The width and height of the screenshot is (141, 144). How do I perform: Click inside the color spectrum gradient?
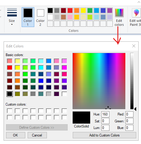point(99,81)
